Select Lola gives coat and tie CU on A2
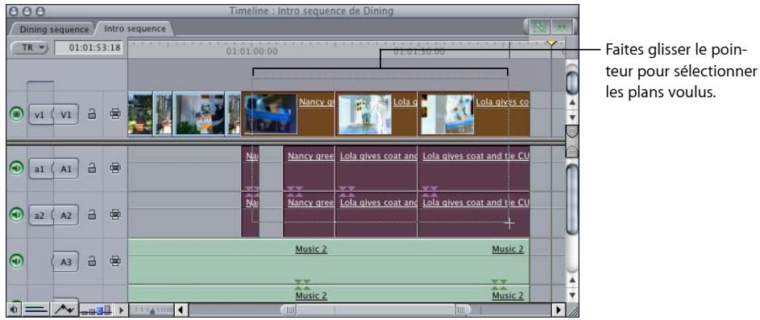Screen dimensions: 760x320 (x=474, y=214)
